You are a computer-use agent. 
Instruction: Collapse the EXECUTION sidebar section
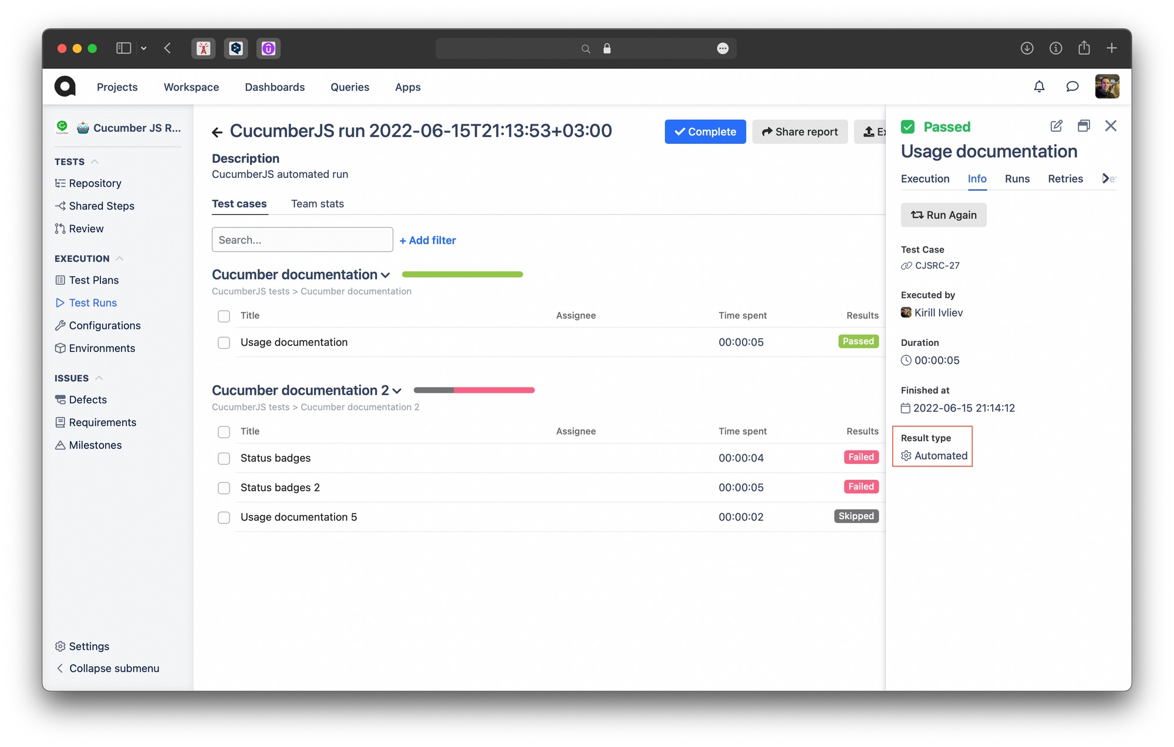120,258
